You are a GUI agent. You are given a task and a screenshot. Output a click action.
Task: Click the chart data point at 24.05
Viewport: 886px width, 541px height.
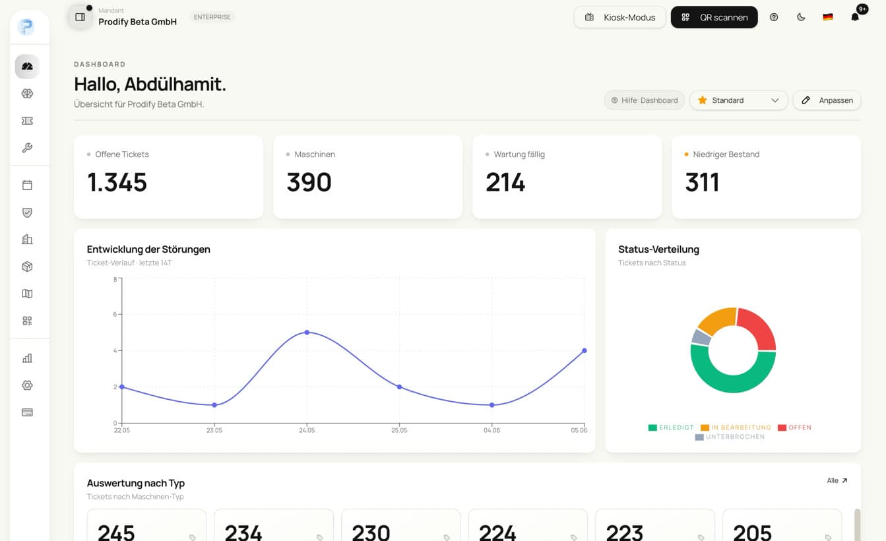307,333
